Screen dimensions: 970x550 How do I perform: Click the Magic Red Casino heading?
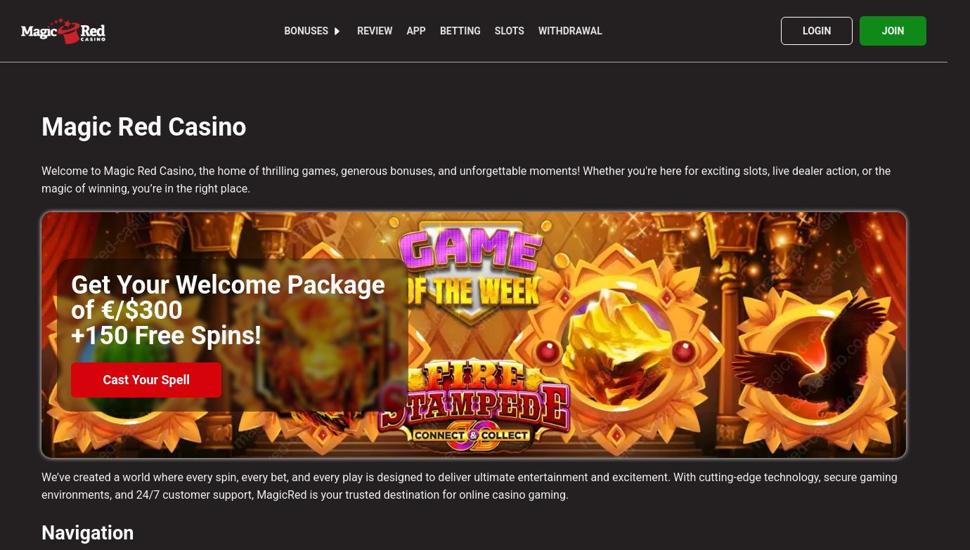144,127
